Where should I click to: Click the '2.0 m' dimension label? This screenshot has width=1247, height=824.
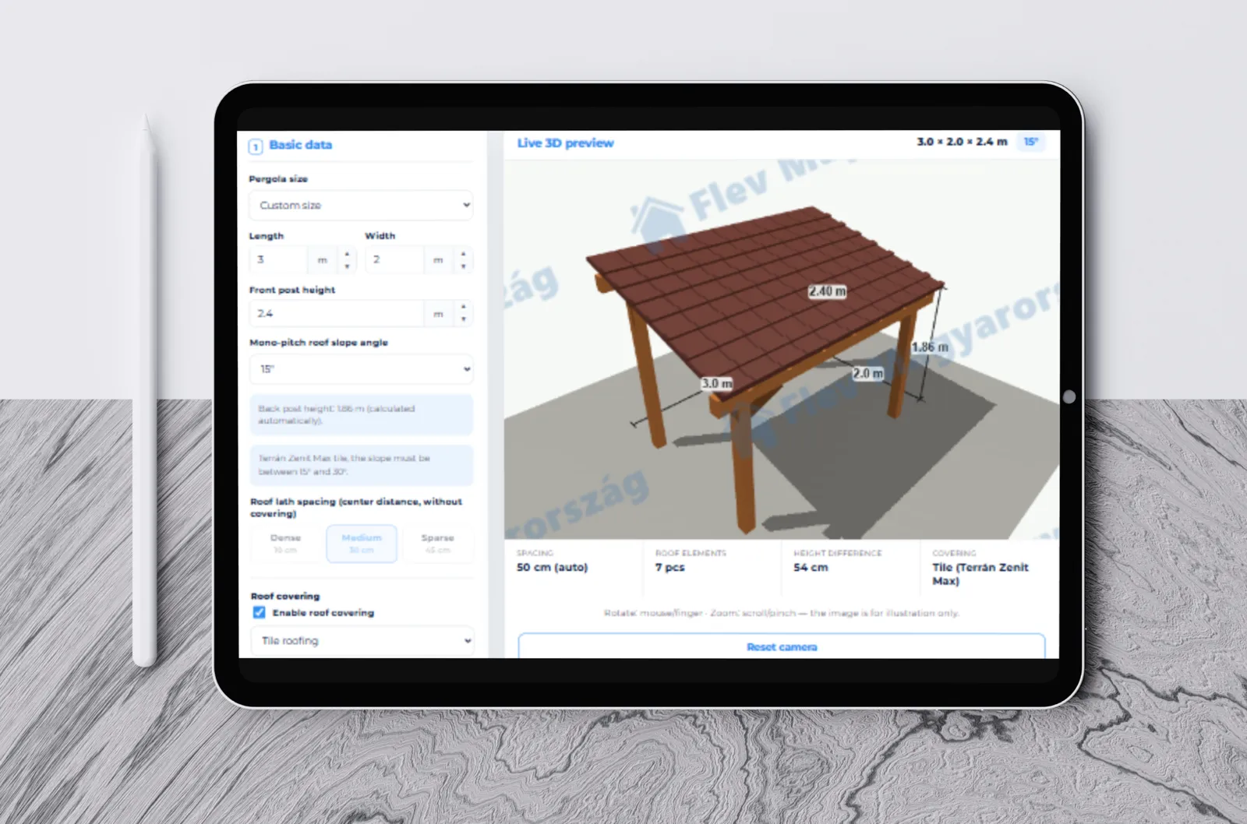867,373
